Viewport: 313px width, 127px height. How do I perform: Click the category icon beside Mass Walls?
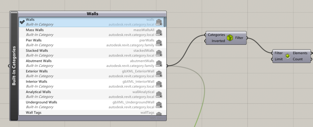[x=159, y=32]
